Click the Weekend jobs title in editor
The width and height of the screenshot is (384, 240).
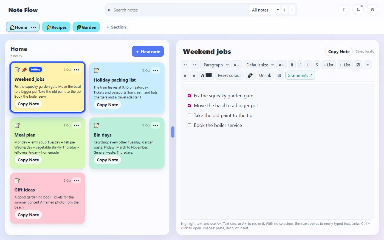pyautogui.click(x=207, y=52)
